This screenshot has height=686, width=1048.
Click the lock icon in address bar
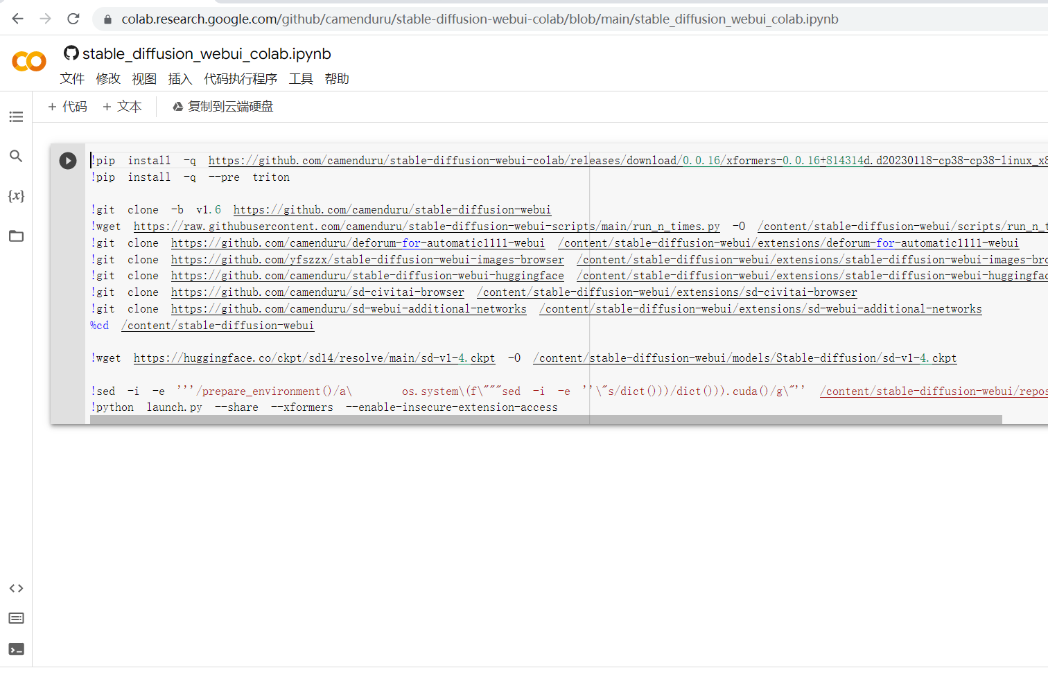coord(107,19)
